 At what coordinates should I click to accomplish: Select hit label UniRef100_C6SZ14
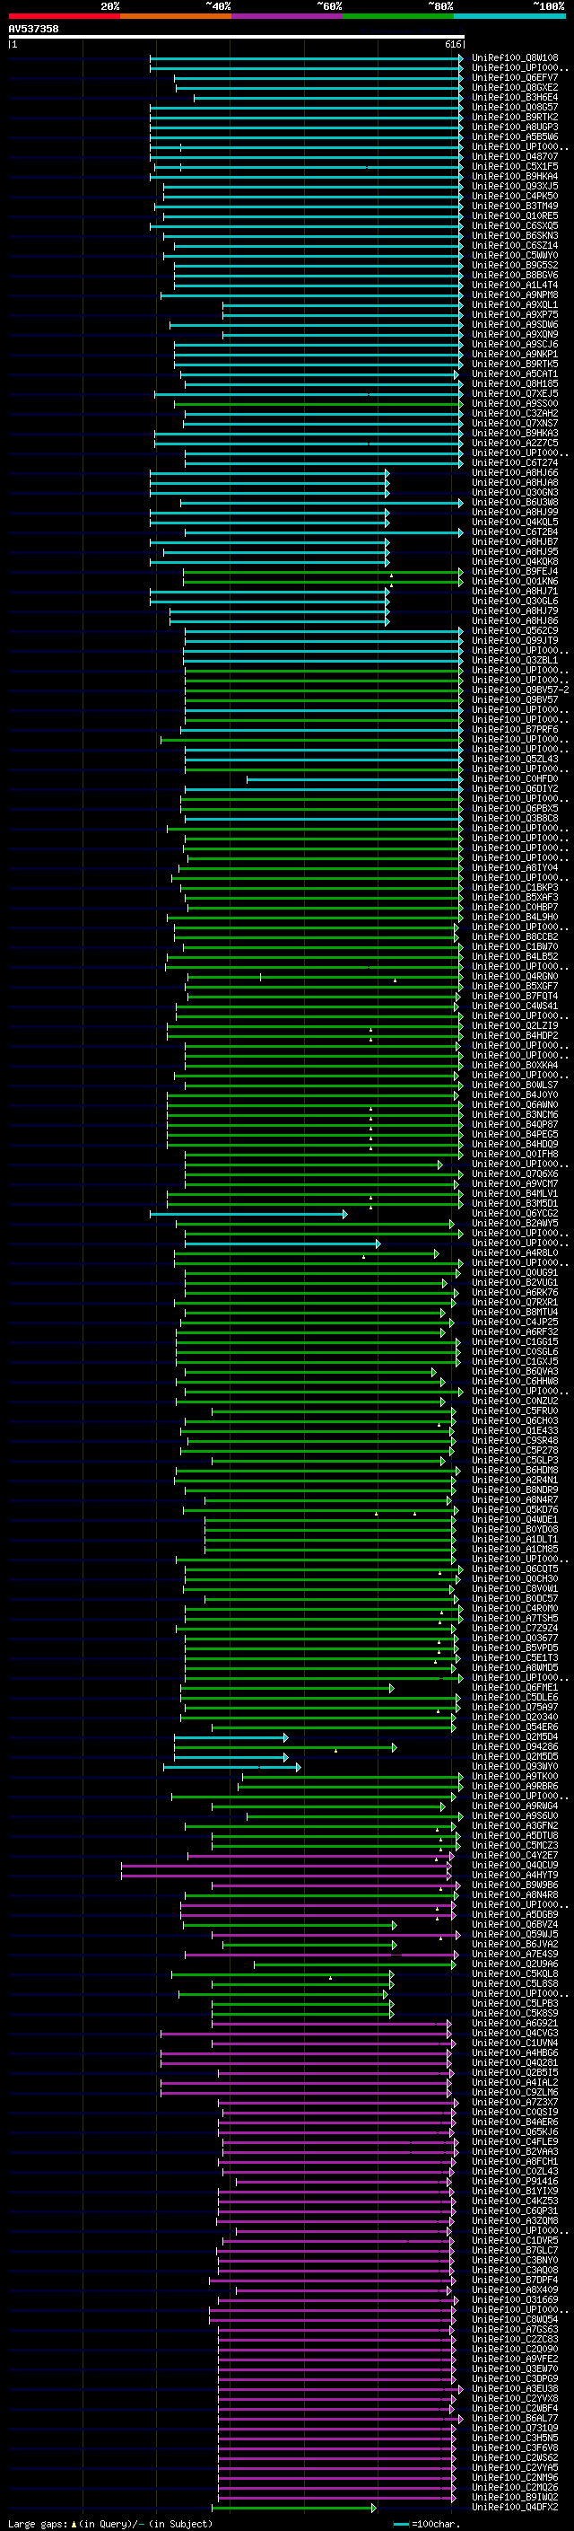pos(514,246)
